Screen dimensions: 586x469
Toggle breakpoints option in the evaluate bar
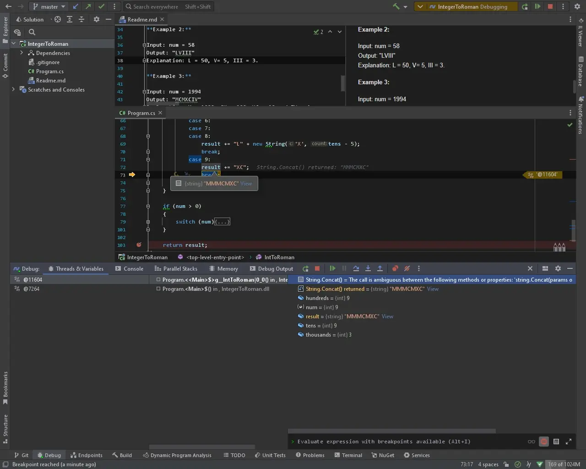tap(544, 442)
